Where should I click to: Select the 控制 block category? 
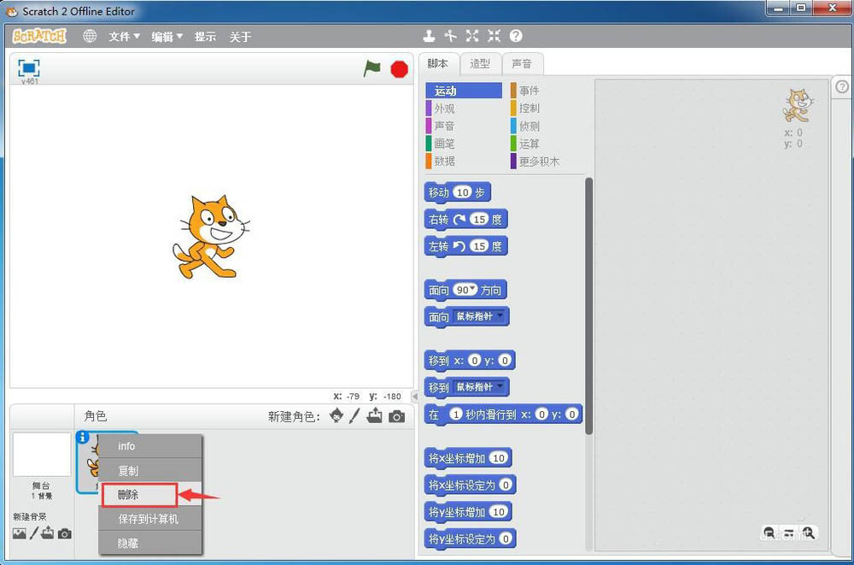(x=529, y=108)
